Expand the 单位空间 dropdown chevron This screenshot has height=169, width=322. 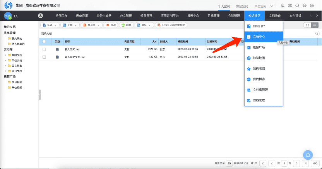point(272,6)
